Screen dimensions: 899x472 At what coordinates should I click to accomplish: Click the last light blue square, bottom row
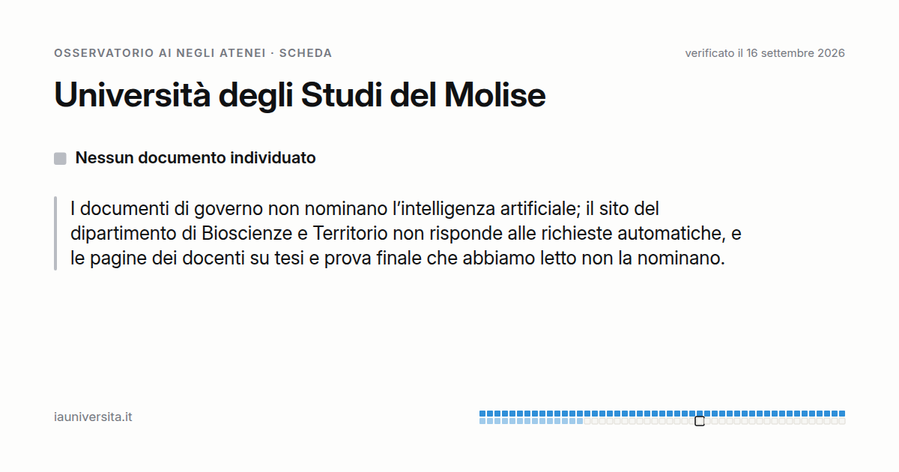pos(580,421)
